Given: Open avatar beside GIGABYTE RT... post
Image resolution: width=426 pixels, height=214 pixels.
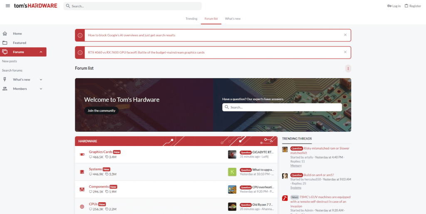Looking at the screenshot, I should [x=232, y=154].
